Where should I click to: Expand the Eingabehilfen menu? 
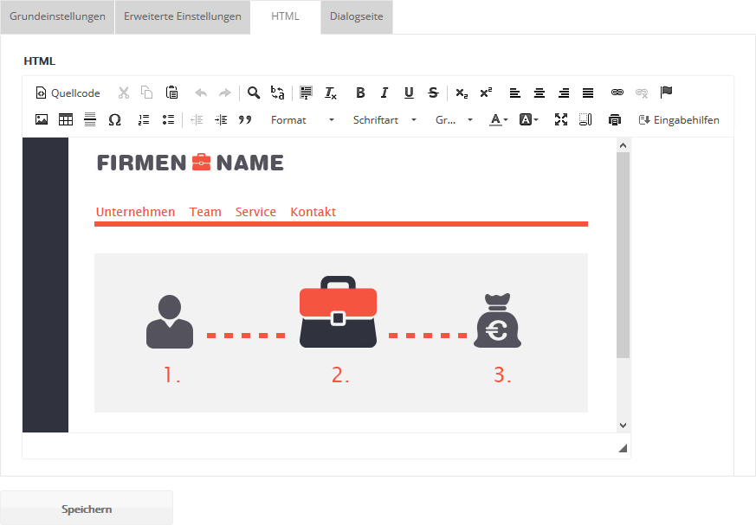pyautogui.click(x=679, y=120)
